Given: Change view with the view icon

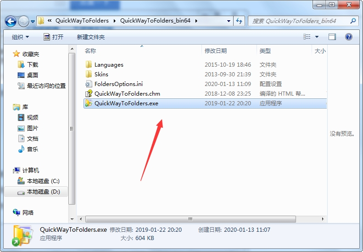Looking at the screenshot, I should click(307, 37).
